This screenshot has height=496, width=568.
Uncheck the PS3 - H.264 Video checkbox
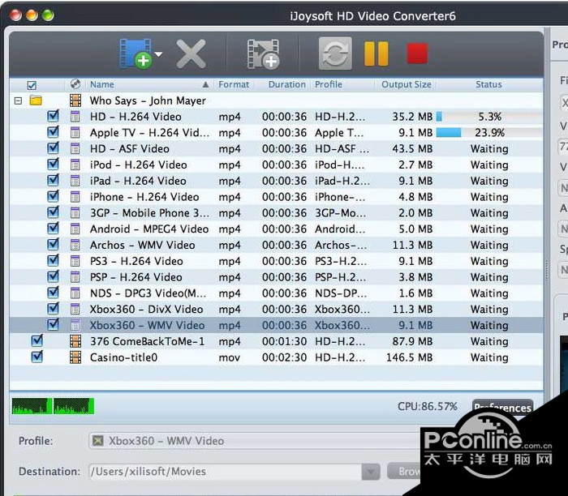pyautogui.click(x=53, y=260)
